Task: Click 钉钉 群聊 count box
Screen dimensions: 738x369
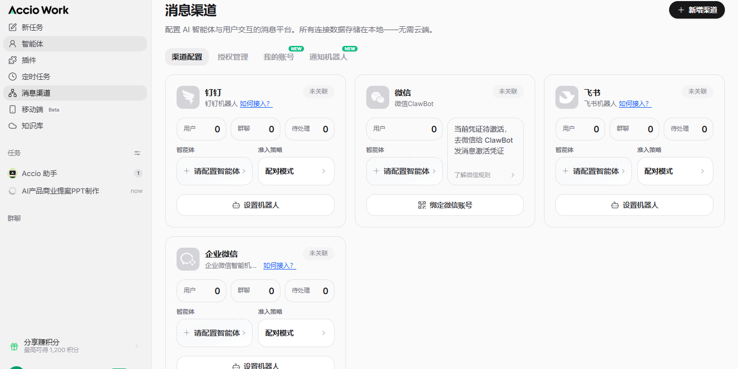Action: [x=255, y=129]
